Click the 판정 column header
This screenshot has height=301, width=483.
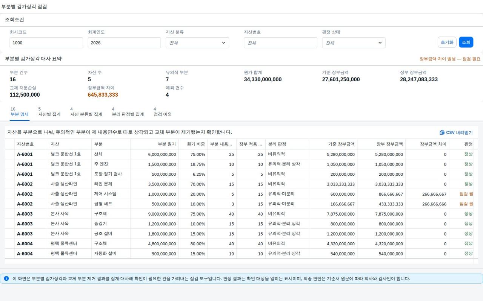click(461, 144)
